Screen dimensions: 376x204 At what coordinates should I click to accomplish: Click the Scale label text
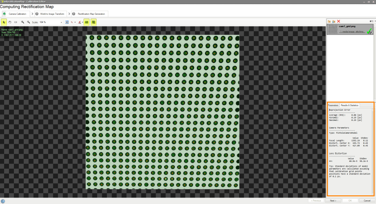(x=35, y=22)
